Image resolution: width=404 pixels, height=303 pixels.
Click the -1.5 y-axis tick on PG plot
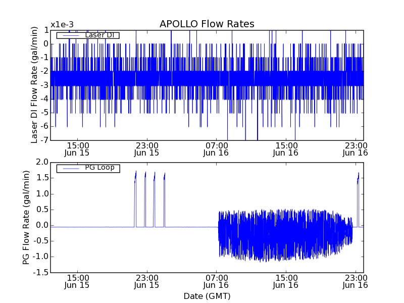coord(41,273)
